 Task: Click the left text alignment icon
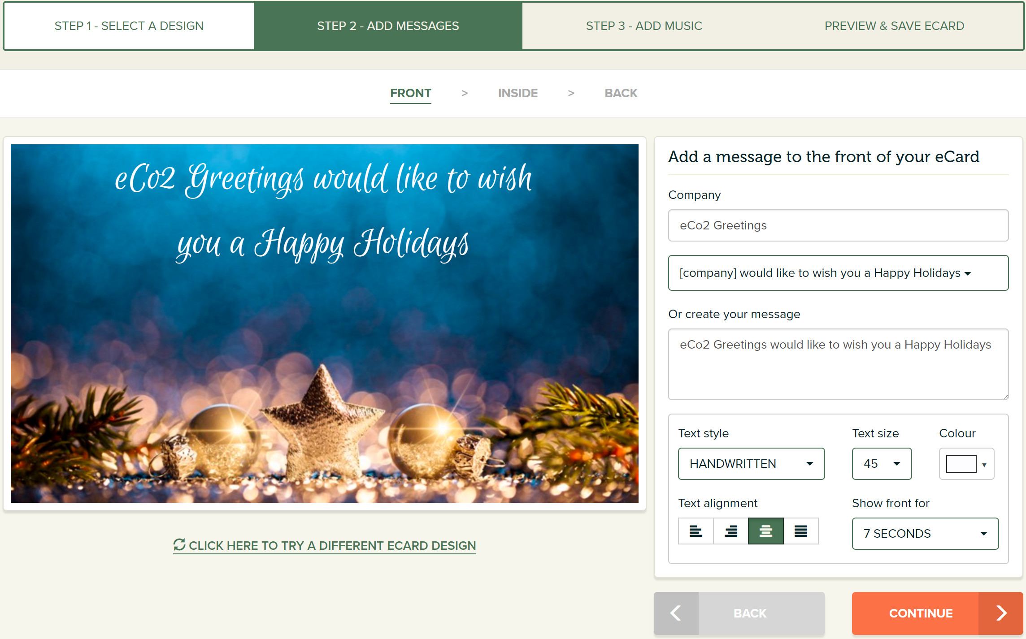point(696,531)
